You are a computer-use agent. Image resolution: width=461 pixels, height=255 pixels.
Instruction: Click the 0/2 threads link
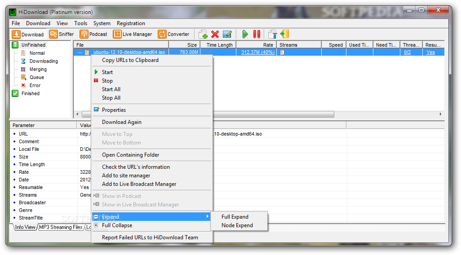click(x=407, y=52)
